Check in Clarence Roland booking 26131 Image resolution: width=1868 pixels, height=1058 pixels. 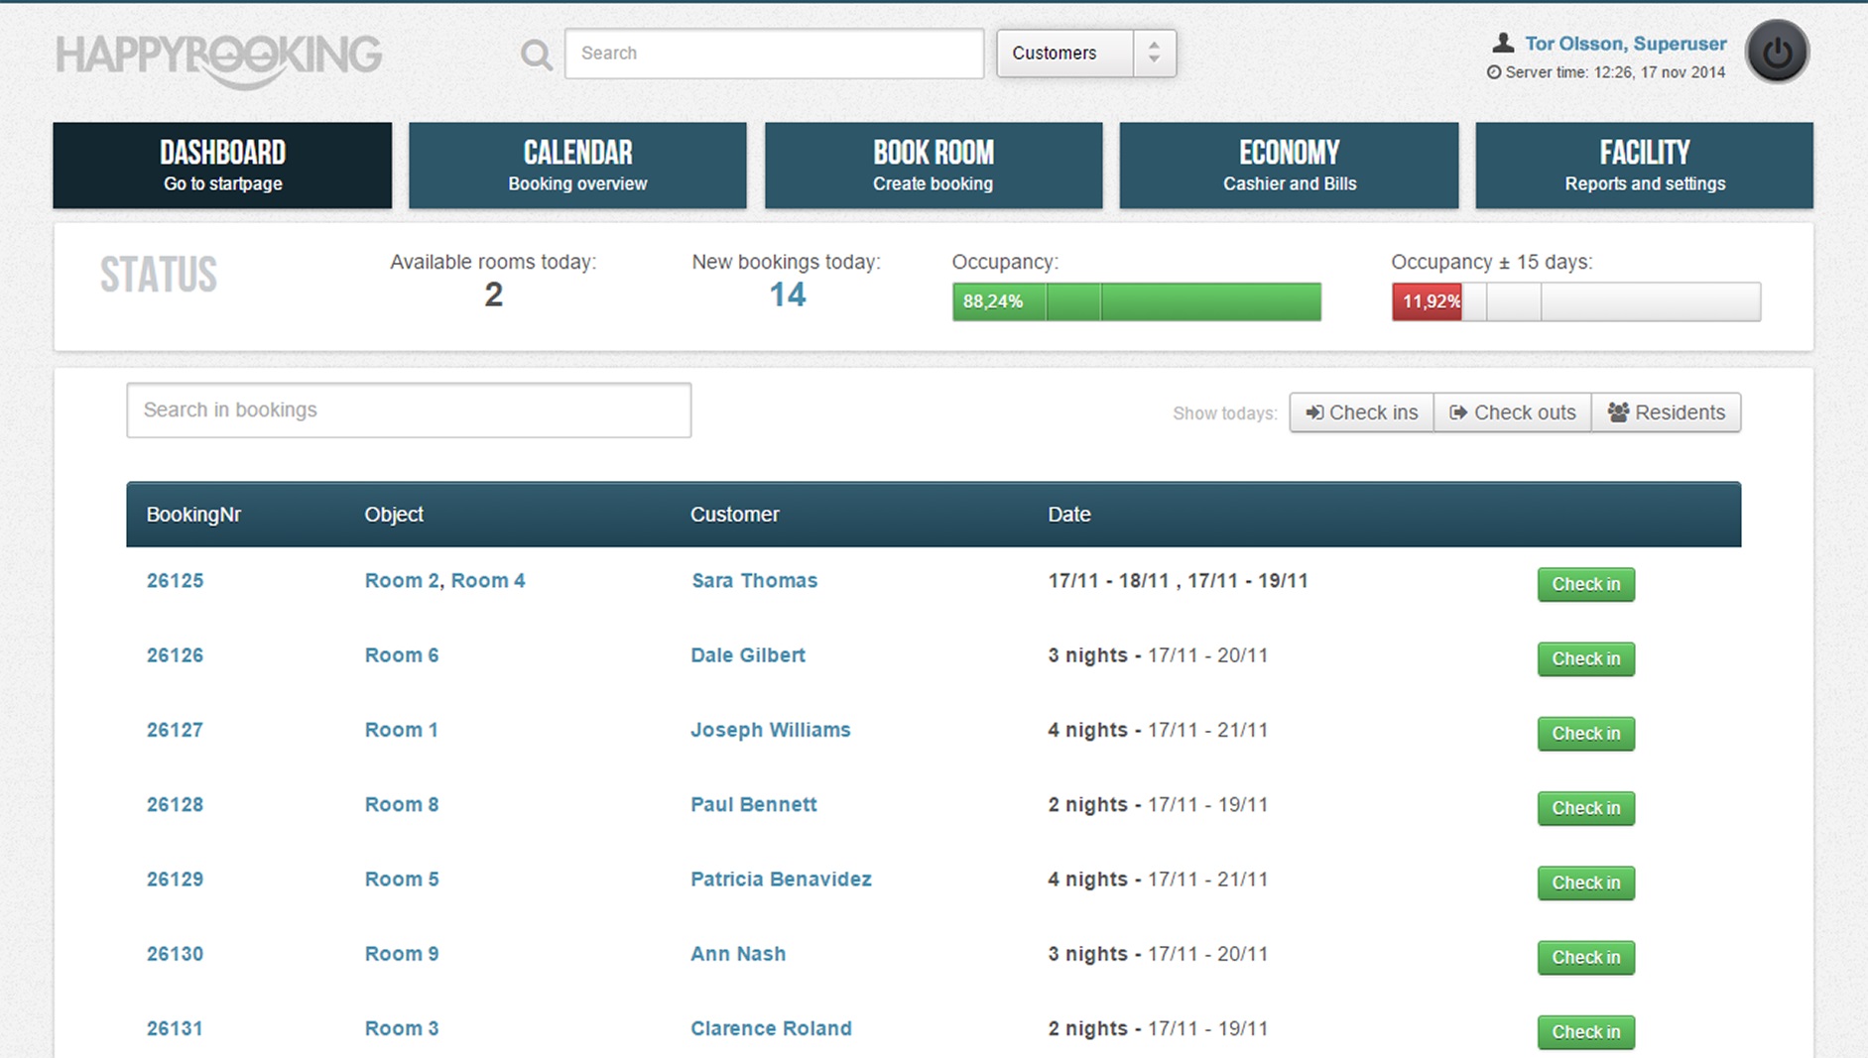pyautogui.click(x=1586, y=1031)
